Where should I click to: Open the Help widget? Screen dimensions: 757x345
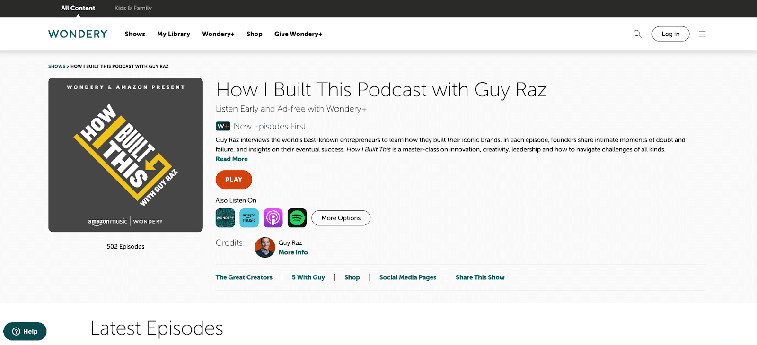tap(25, 331)
